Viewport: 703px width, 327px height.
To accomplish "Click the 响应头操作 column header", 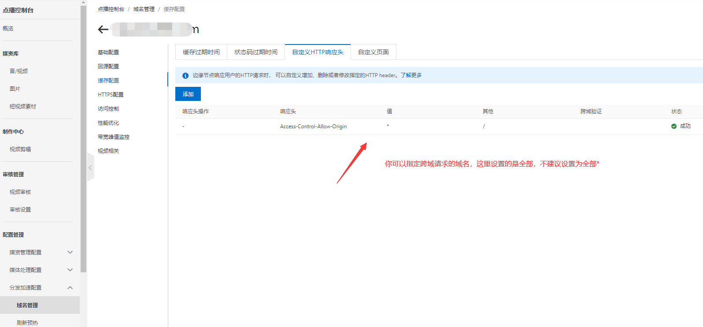I will [196, 111].
